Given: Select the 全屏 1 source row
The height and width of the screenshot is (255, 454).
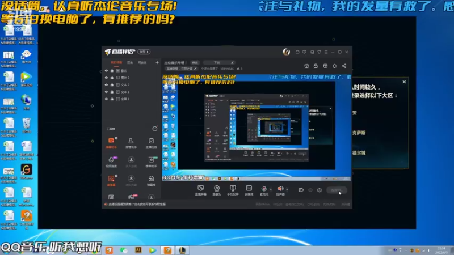Looking at the screenshot, I should tap(132, 99).
